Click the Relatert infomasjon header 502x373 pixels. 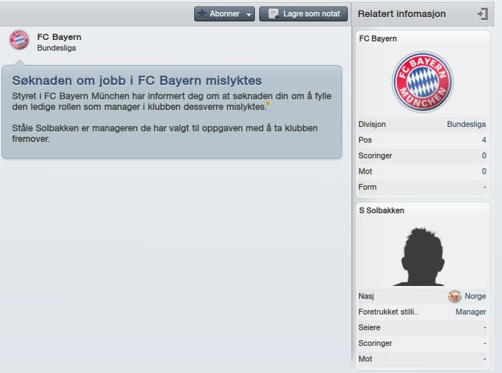click(402, 14)
